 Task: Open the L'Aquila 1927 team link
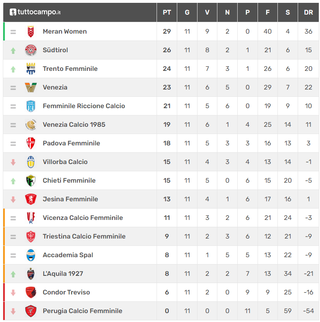(63, 274)
